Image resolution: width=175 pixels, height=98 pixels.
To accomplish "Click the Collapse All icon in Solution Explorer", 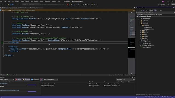I will pyautogui.click(x=150, y=10).
